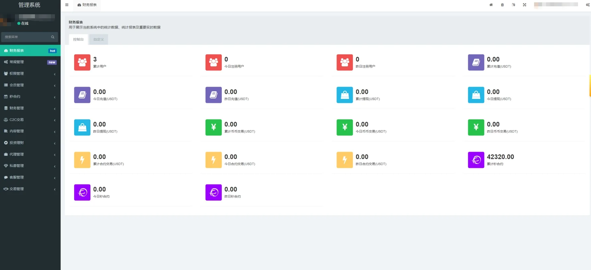Open 常规管理 in the sidebar
This screenshot has width=591, height=270.
[x=30, y=62]
